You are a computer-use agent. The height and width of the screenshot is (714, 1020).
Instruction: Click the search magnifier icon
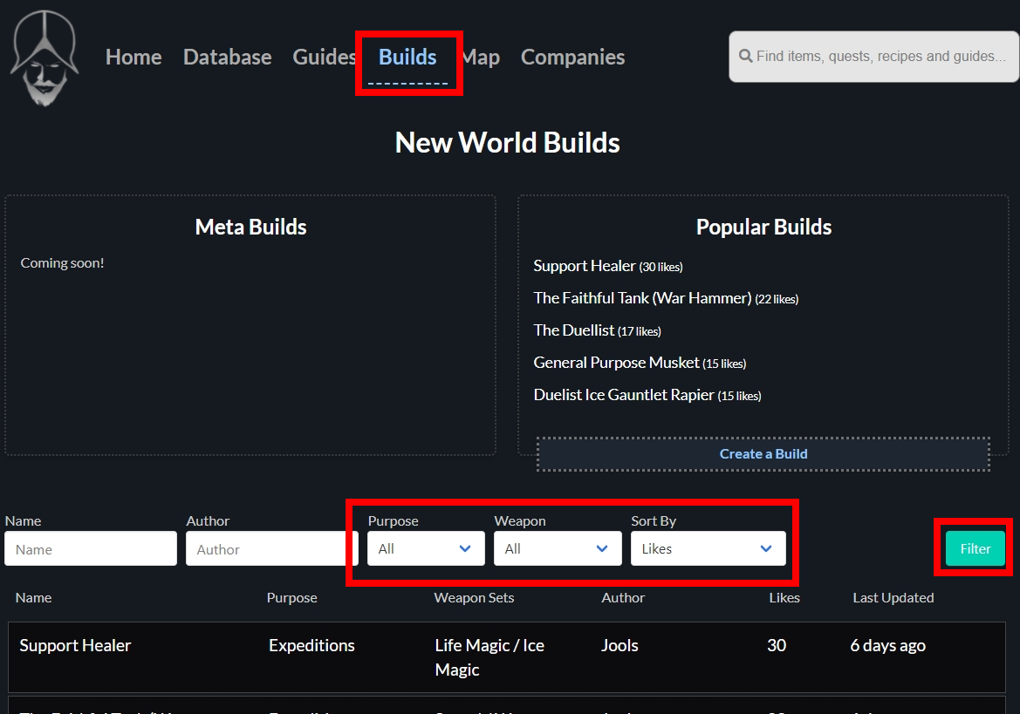745,57
